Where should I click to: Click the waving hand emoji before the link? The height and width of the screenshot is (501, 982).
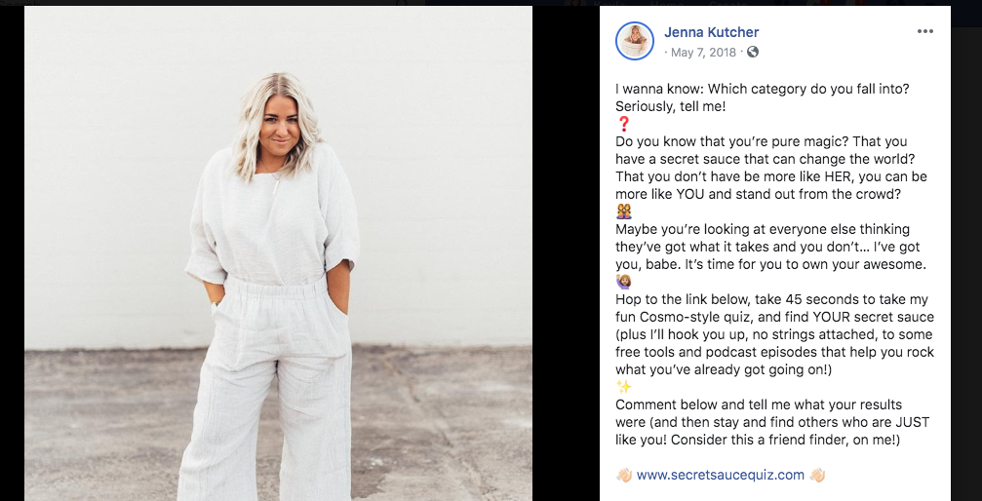pos(624,475)
